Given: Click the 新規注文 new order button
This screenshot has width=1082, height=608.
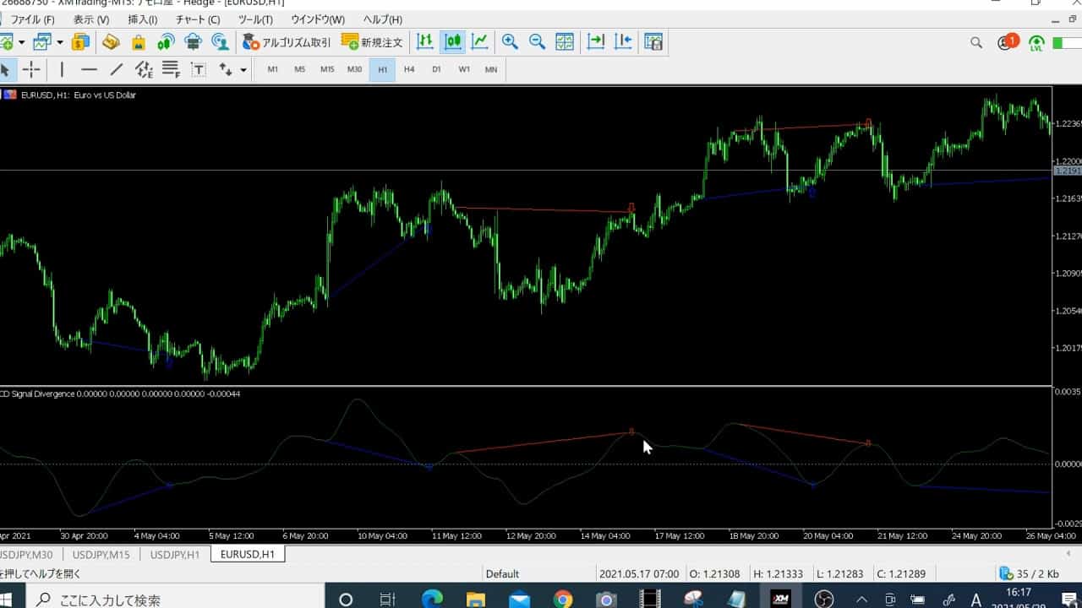Looking at the screenshot, I should [x=372, y=41].
